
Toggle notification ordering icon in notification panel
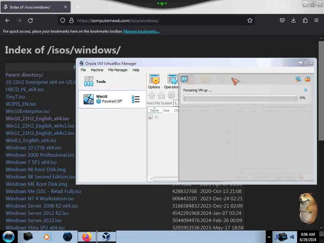pyautogui.click(x=298, y=79)
